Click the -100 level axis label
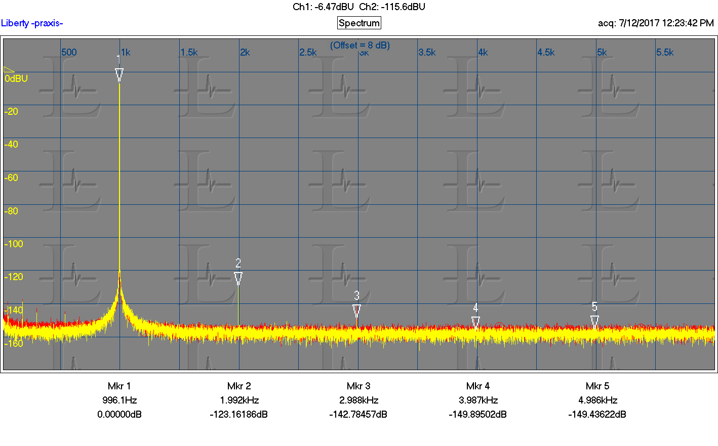This screenshot has width=718, height=446. coord(14,244)
